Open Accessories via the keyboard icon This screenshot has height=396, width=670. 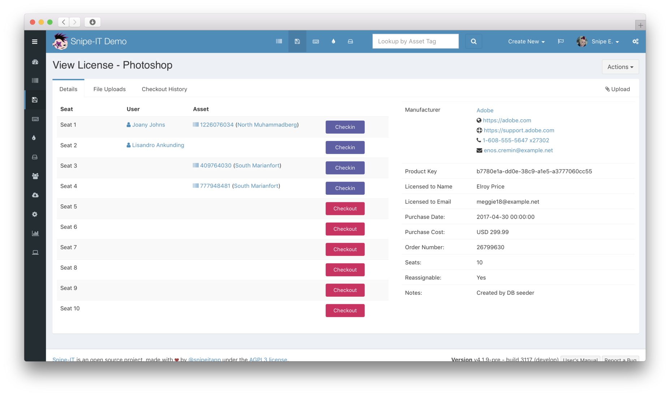pos(35,119)
